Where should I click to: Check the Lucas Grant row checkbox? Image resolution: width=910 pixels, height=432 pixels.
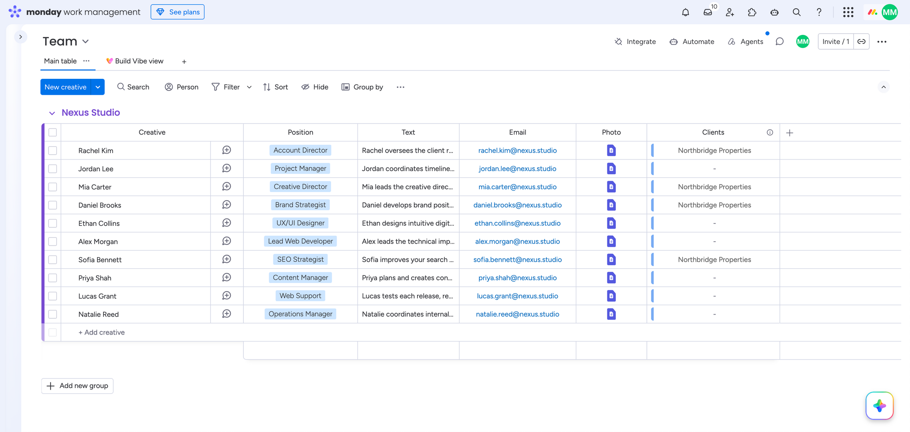(53, 296)
